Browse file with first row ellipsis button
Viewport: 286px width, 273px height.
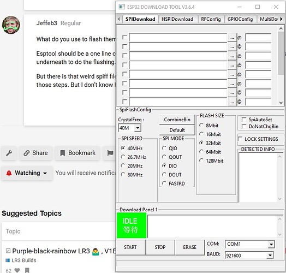(232, 38)
